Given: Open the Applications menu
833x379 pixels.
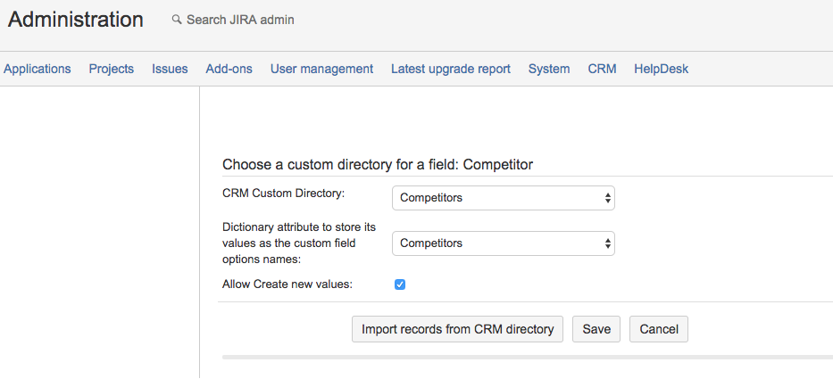Looking at the screenshot, I should tap(37, 69).
